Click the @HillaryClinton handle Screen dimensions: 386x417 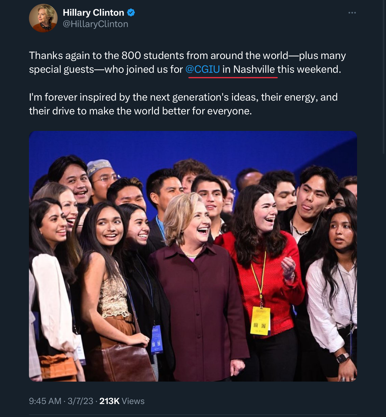[95, 24]
